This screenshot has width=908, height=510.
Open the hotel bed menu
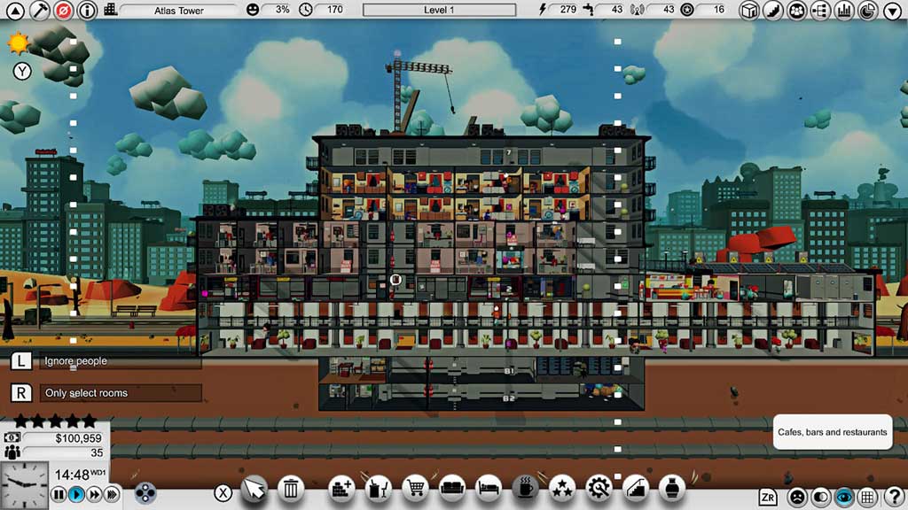tap(489, 489)
